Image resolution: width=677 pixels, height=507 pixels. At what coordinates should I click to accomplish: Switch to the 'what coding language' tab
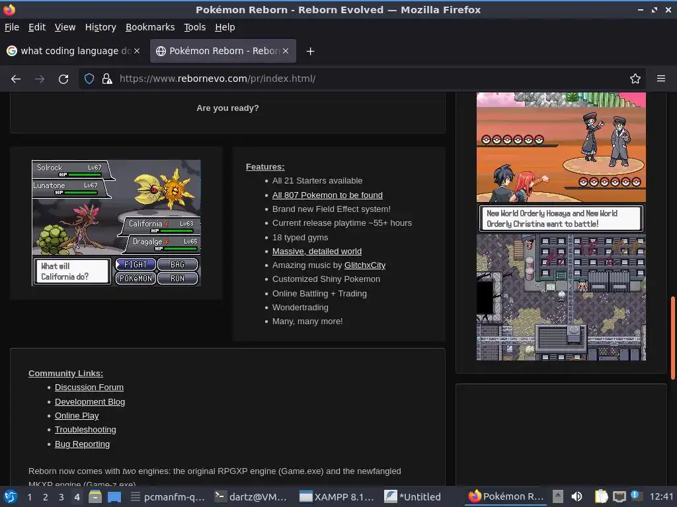click(74, 51)
